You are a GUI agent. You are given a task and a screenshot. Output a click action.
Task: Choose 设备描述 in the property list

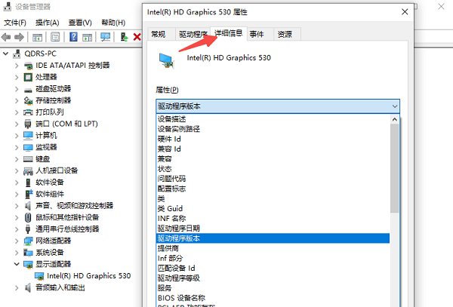pos(273,119)
